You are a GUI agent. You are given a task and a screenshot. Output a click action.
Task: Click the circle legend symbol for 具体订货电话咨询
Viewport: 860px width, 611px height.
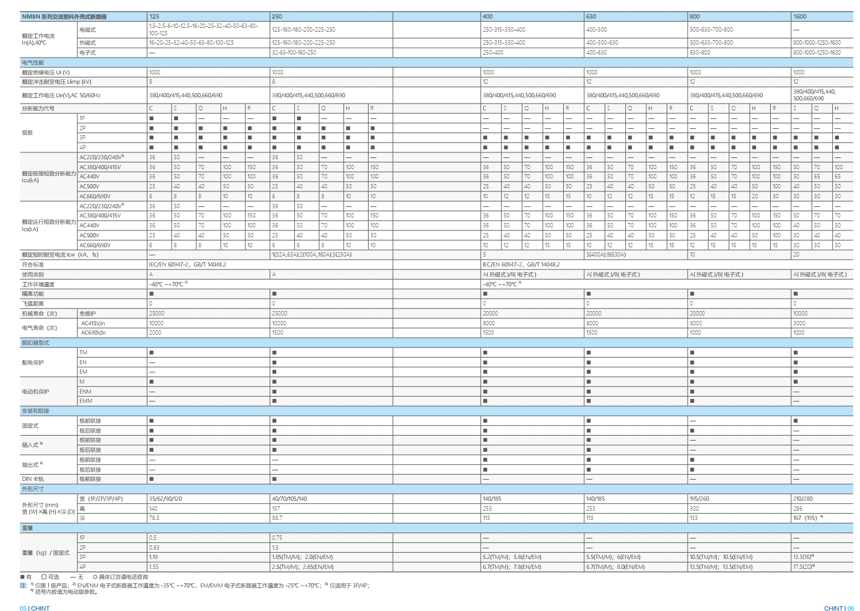coord(95,577)
